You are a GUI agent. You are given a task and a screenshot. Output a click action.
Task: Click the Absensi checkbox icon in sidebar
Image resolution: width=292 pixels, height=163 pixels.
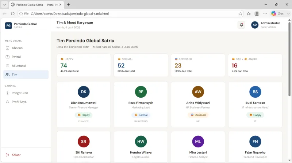7,48
